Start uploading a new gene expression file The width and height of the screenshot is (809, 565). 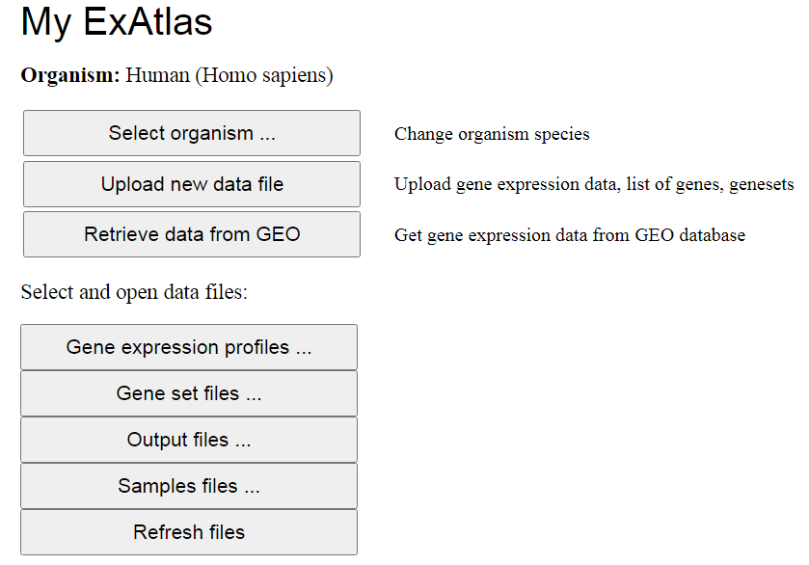tap(192, 184)
